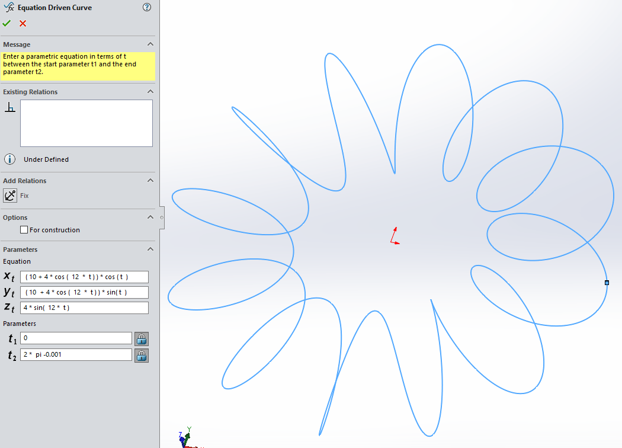
Task: Add a Fix relation via anchor icon
Action: [10, 196]
